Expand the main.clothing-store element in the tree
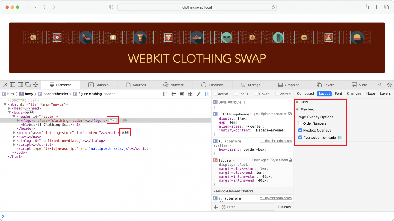 tap(14, 132)
